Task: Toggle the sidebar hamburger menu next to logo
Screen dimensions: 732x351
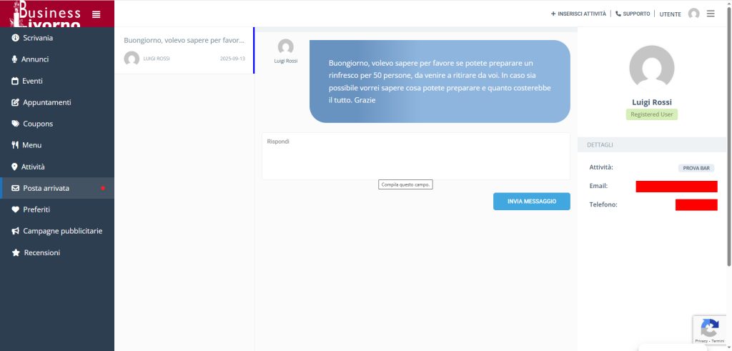Action: coord(97,14)
